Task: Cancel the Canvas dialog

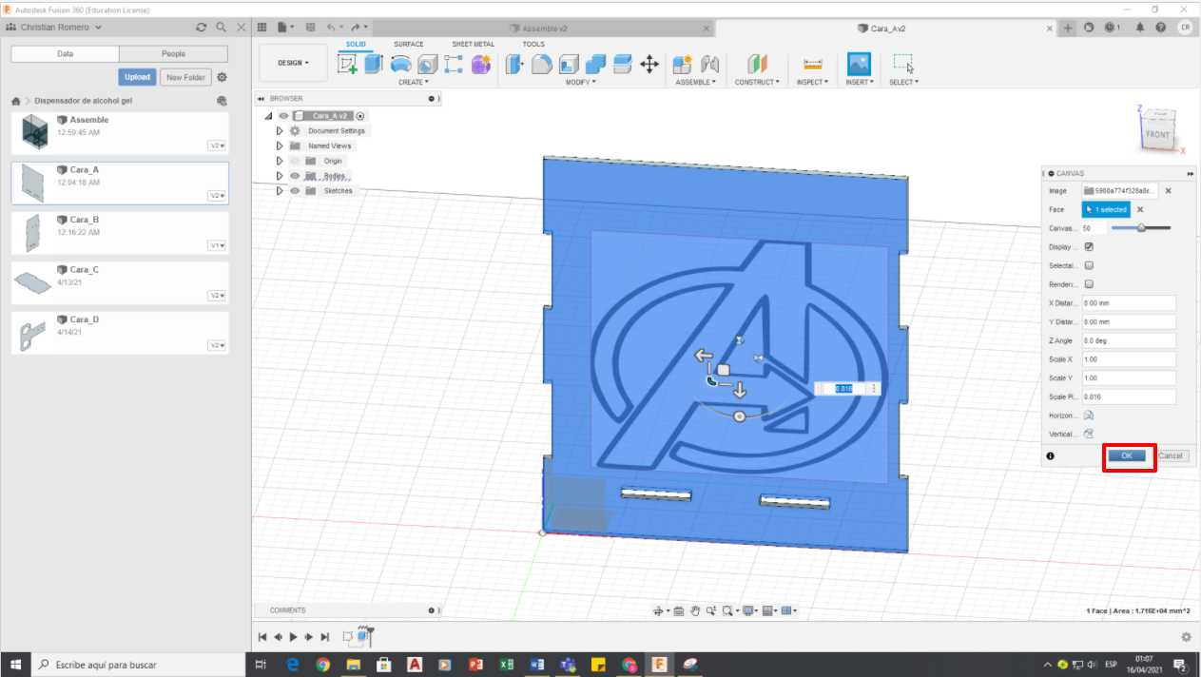Action: (x=1170, y=456)
